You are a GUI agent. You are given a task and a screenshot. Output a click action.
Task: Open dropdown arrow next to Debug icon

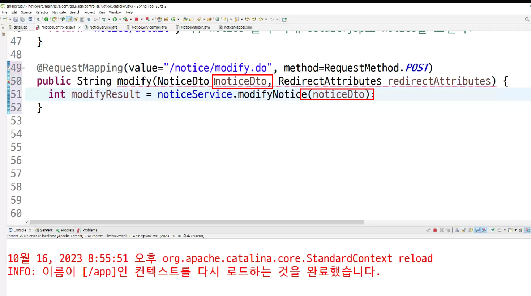(109, 19)
